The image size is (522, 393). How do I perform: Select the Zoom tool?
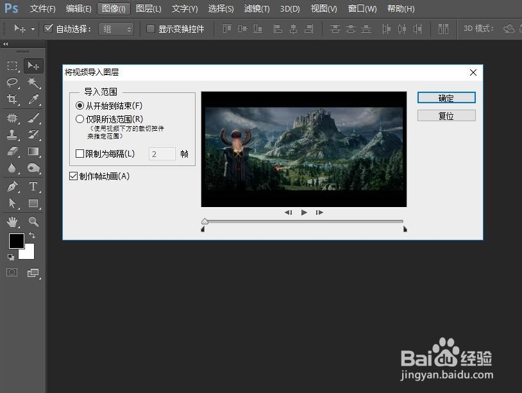[33, 222]
